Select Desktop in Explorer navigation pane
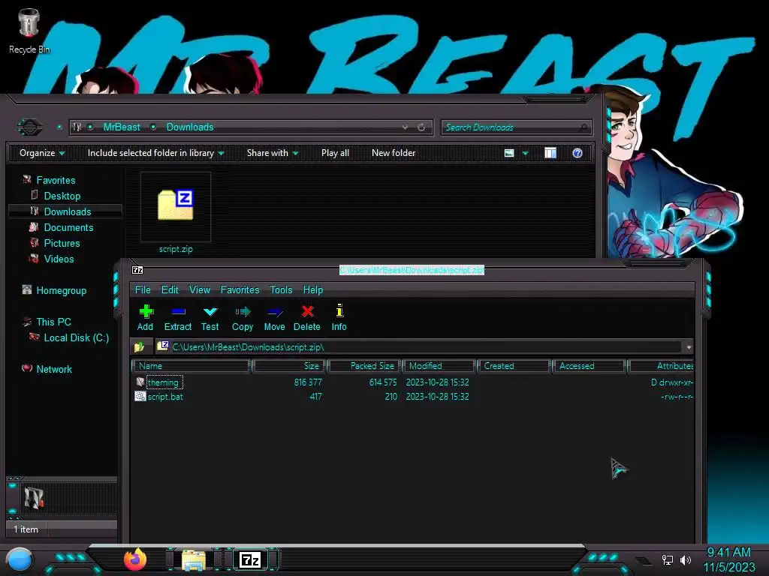Viewport: 769px width, 576px height. click(x=62, y=196)
